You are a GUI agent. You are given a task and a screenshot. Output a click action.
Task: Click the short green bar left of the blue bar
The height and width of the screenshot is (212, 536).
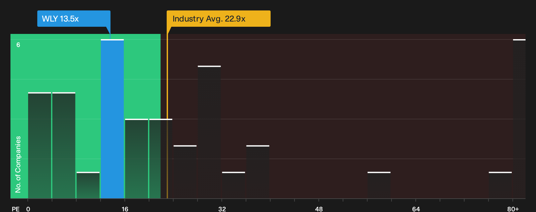click(x=88, y=185)
